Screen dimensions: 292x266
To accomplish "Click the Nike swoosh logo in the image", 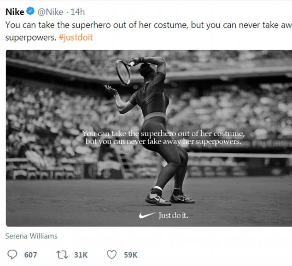I will point(147,215).
